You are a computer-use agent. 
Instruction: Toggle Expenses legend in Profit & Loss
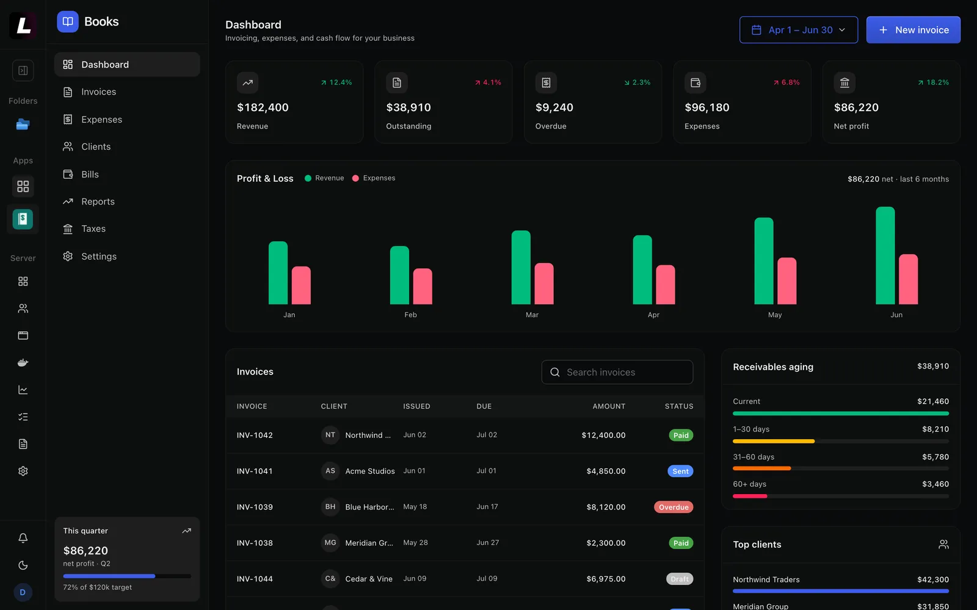[x=374, y=178]
